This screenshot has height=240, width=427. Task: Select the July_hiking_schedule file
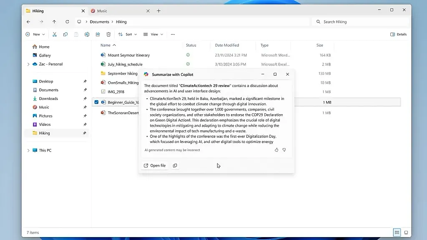click(125, 65)
